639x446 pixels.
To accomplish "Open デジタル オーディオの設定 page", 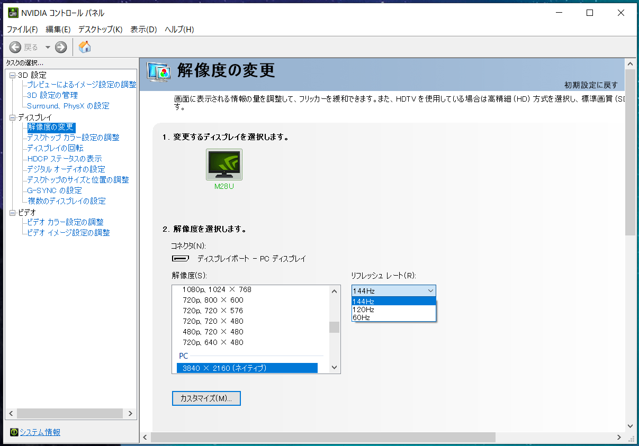I will pos(66,169).
